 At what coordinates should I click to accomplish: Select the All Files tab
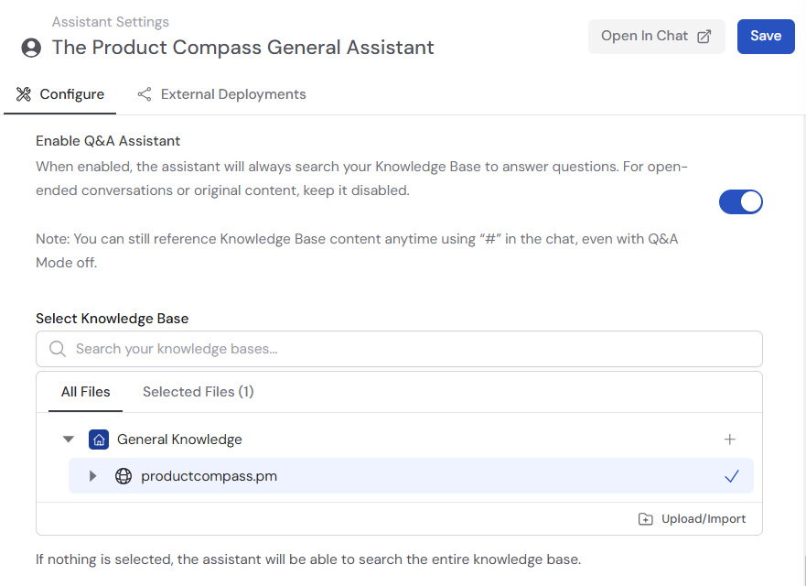(85, 392)
